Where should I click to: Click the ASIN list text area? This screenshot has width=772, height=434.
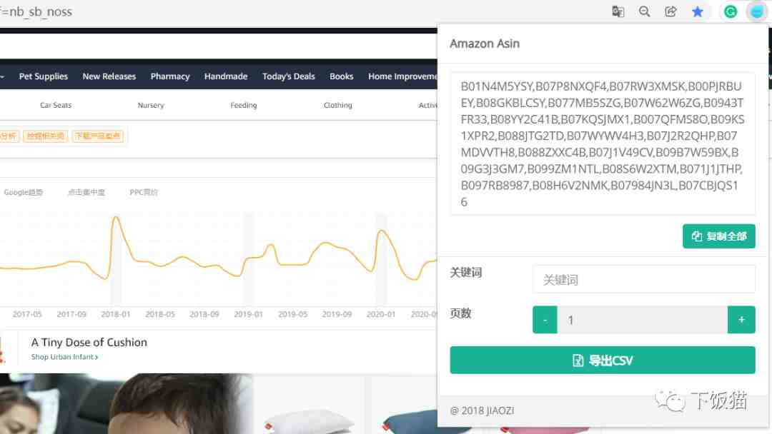pyautogui.click(x=603, y=143)
